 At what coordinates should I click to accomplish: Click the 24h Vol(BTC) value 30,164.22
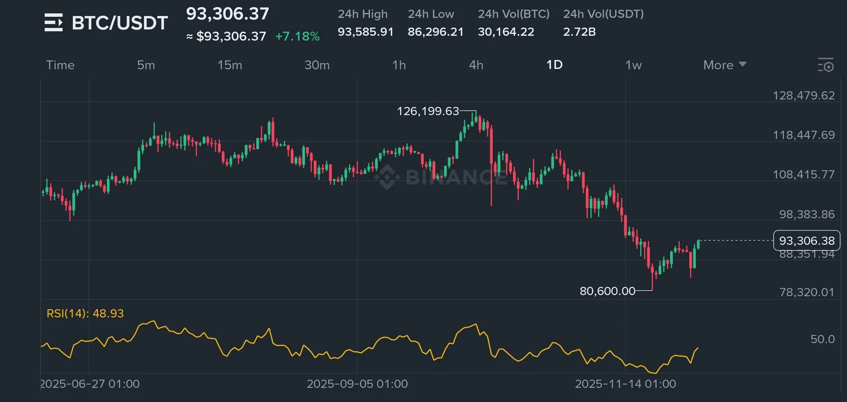506,32
